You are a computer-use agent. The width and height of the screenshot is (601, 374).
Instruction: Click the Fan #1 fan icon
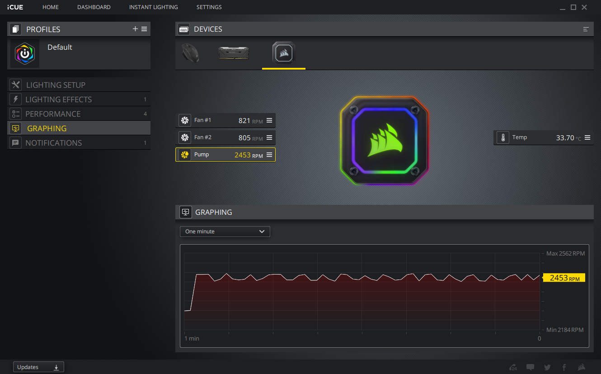[x=184, y=120]
